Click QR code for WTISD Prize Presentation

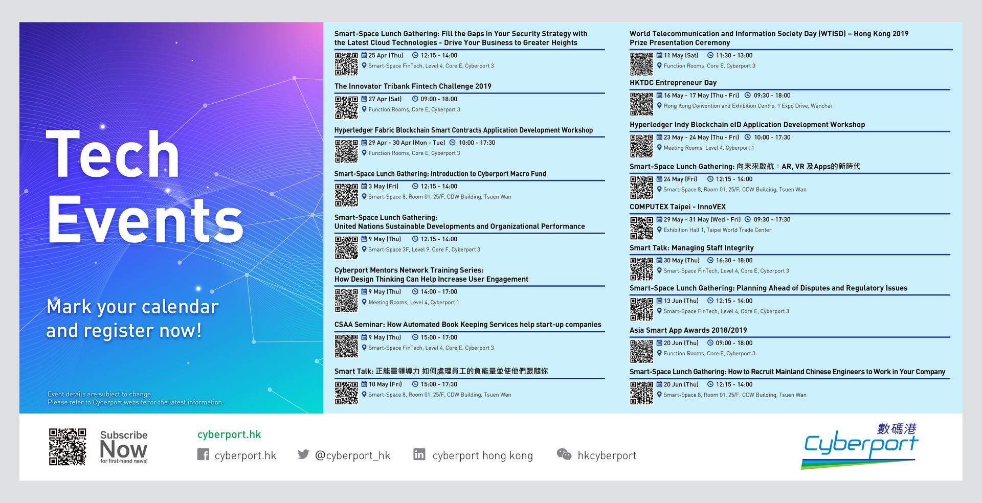click(x=641, y=64)
